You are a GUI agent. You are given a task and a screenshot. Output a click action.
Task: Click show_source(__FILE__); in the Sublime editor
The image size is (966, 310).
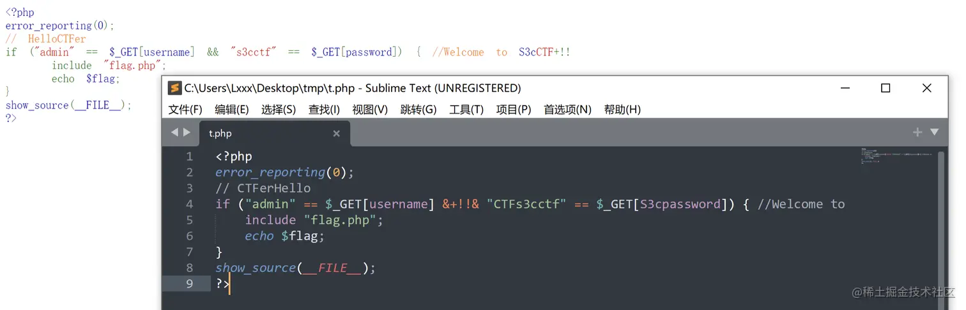[x=295, y=269]
